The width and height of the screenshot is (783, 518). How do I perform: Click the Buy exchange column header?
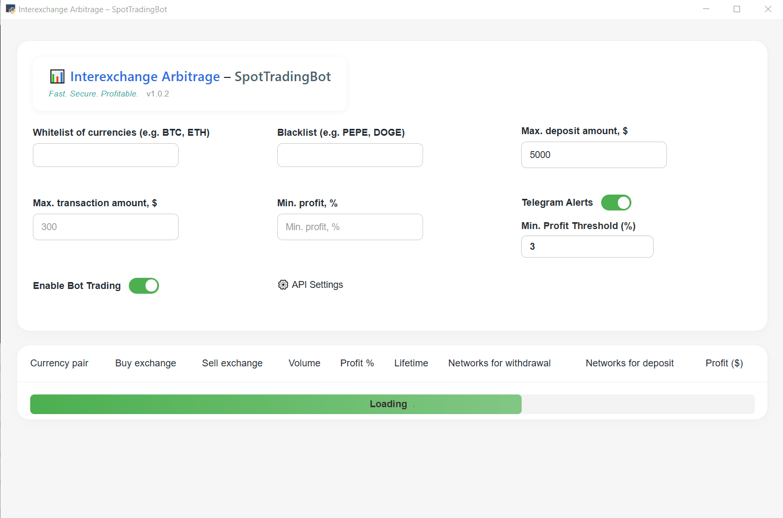146,363
